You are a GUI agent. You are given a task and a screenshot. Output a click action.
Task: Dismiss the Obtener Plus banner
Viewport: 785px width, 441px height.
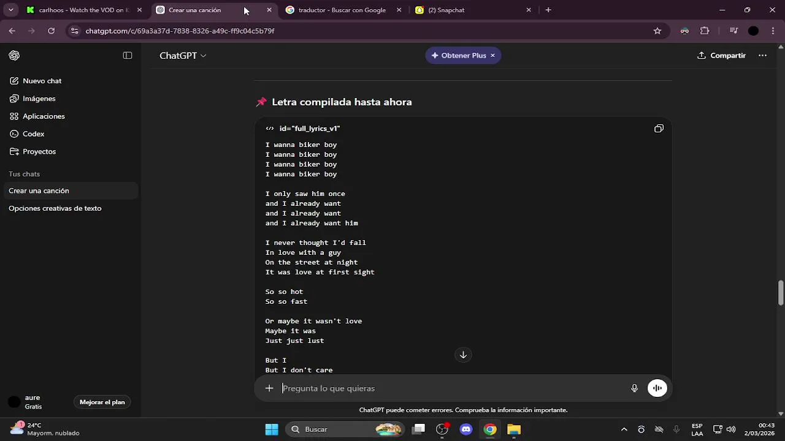click(x=492, y=56)
